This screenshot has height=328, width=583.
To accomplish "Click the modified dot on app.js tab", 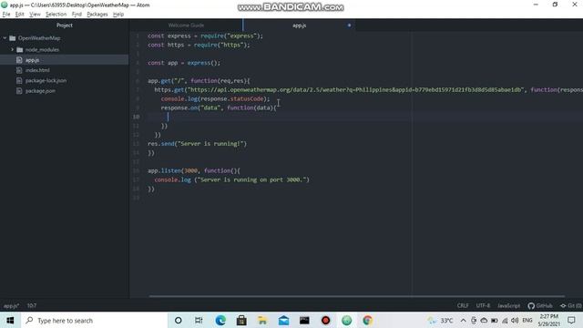I will (349, 26).
